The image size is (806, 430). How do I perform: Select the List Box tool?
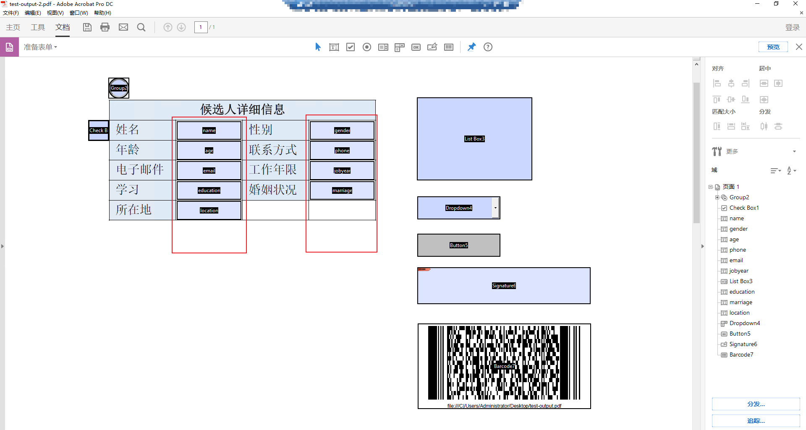[x=383, y=47]
